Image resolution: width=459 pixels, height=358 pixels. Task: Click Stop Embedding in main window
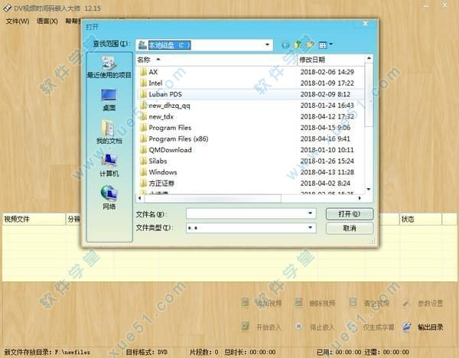315,327
